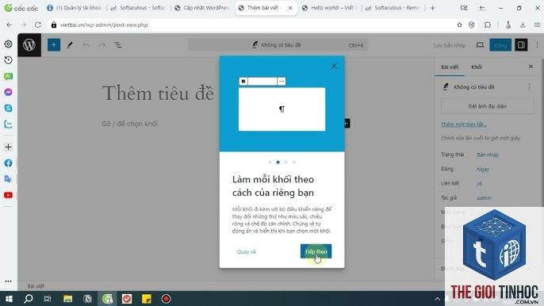The width and height of the screenshot is (544, 306).
Task: Open the document overview list icon
Action: pyautogui.click(x=118, y=45)
